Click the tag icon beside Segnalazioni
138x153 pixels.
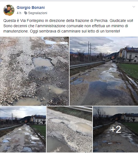point(26,13)
